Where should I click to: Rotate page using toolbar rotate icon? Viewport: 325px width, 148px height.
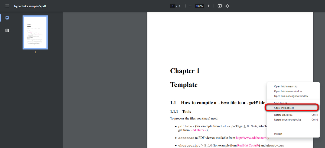click(227, 6)
